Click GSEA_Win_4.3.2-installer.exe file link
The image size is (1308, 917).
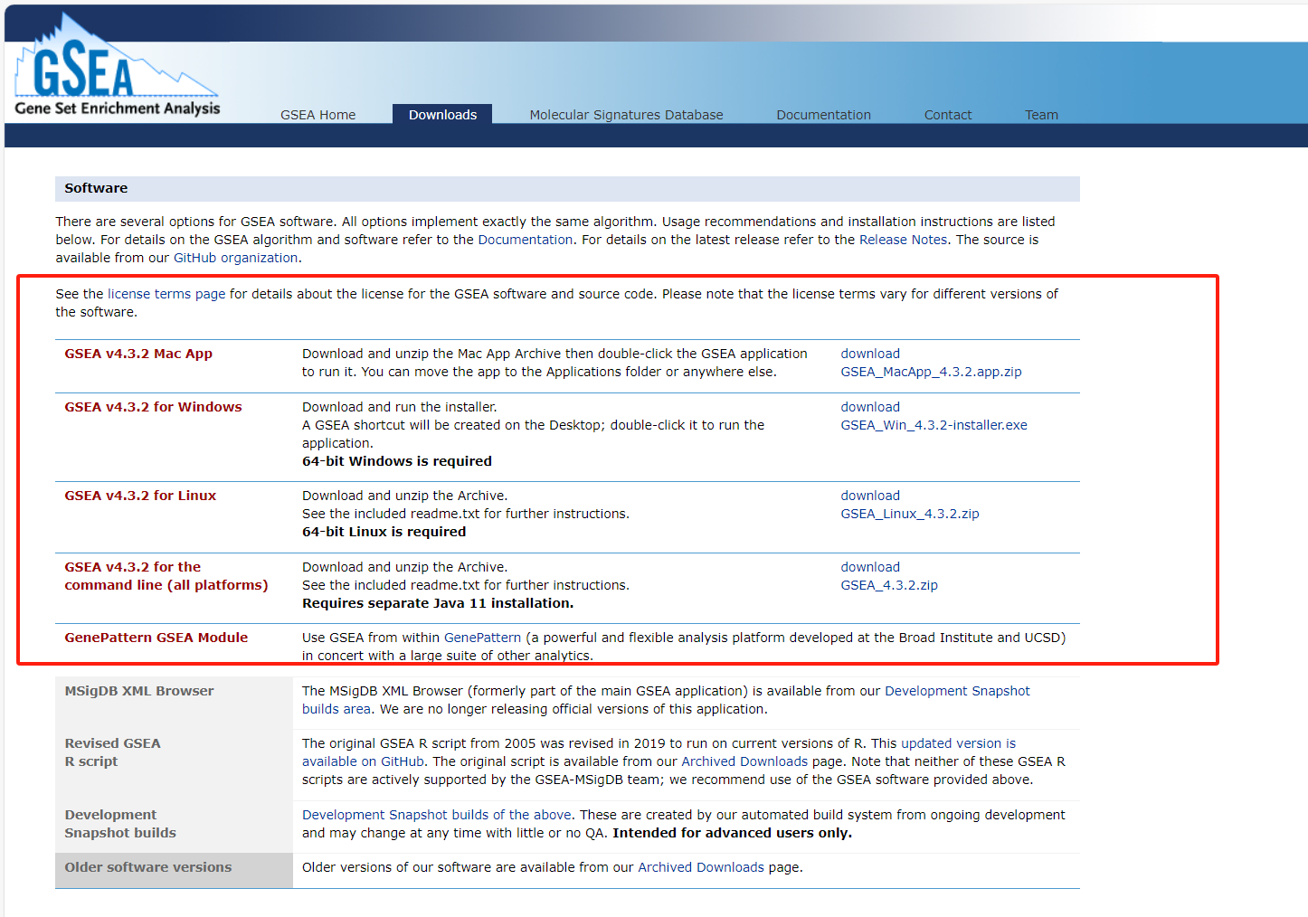point(934,425)
